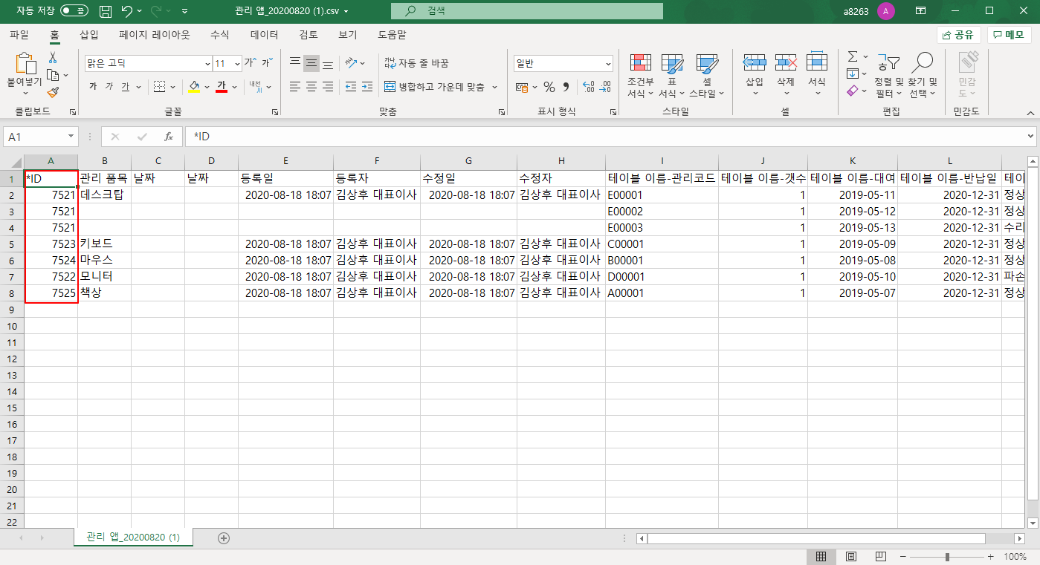Click the percent style icon
The height and width of the screenshot is (565, 1040).
pos(549,87)
